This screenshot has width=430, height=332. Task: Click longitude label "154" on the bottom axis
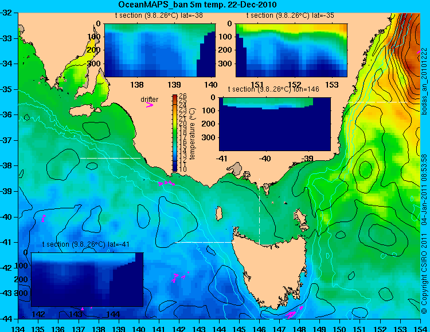pyautogui.click(x=420, y=328)
